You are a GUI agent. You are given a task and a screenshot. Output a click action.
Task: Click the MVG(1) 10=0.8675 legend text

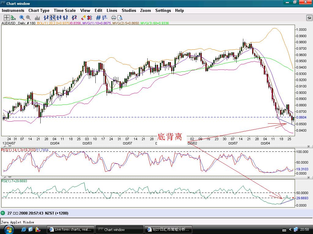[x=97, y=23]
